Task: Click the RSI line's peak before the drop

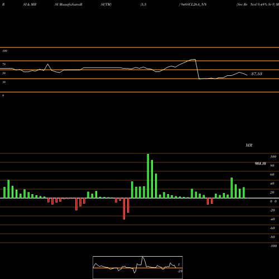Action: tap(194, 60)
